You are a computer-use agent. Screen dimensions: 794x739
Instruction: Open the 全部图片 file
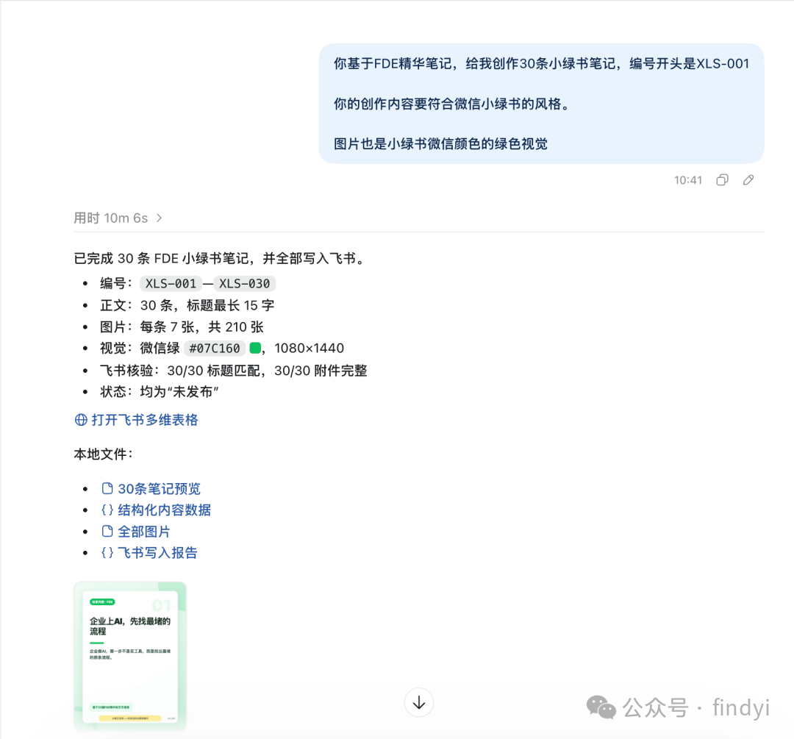(144, 532)
